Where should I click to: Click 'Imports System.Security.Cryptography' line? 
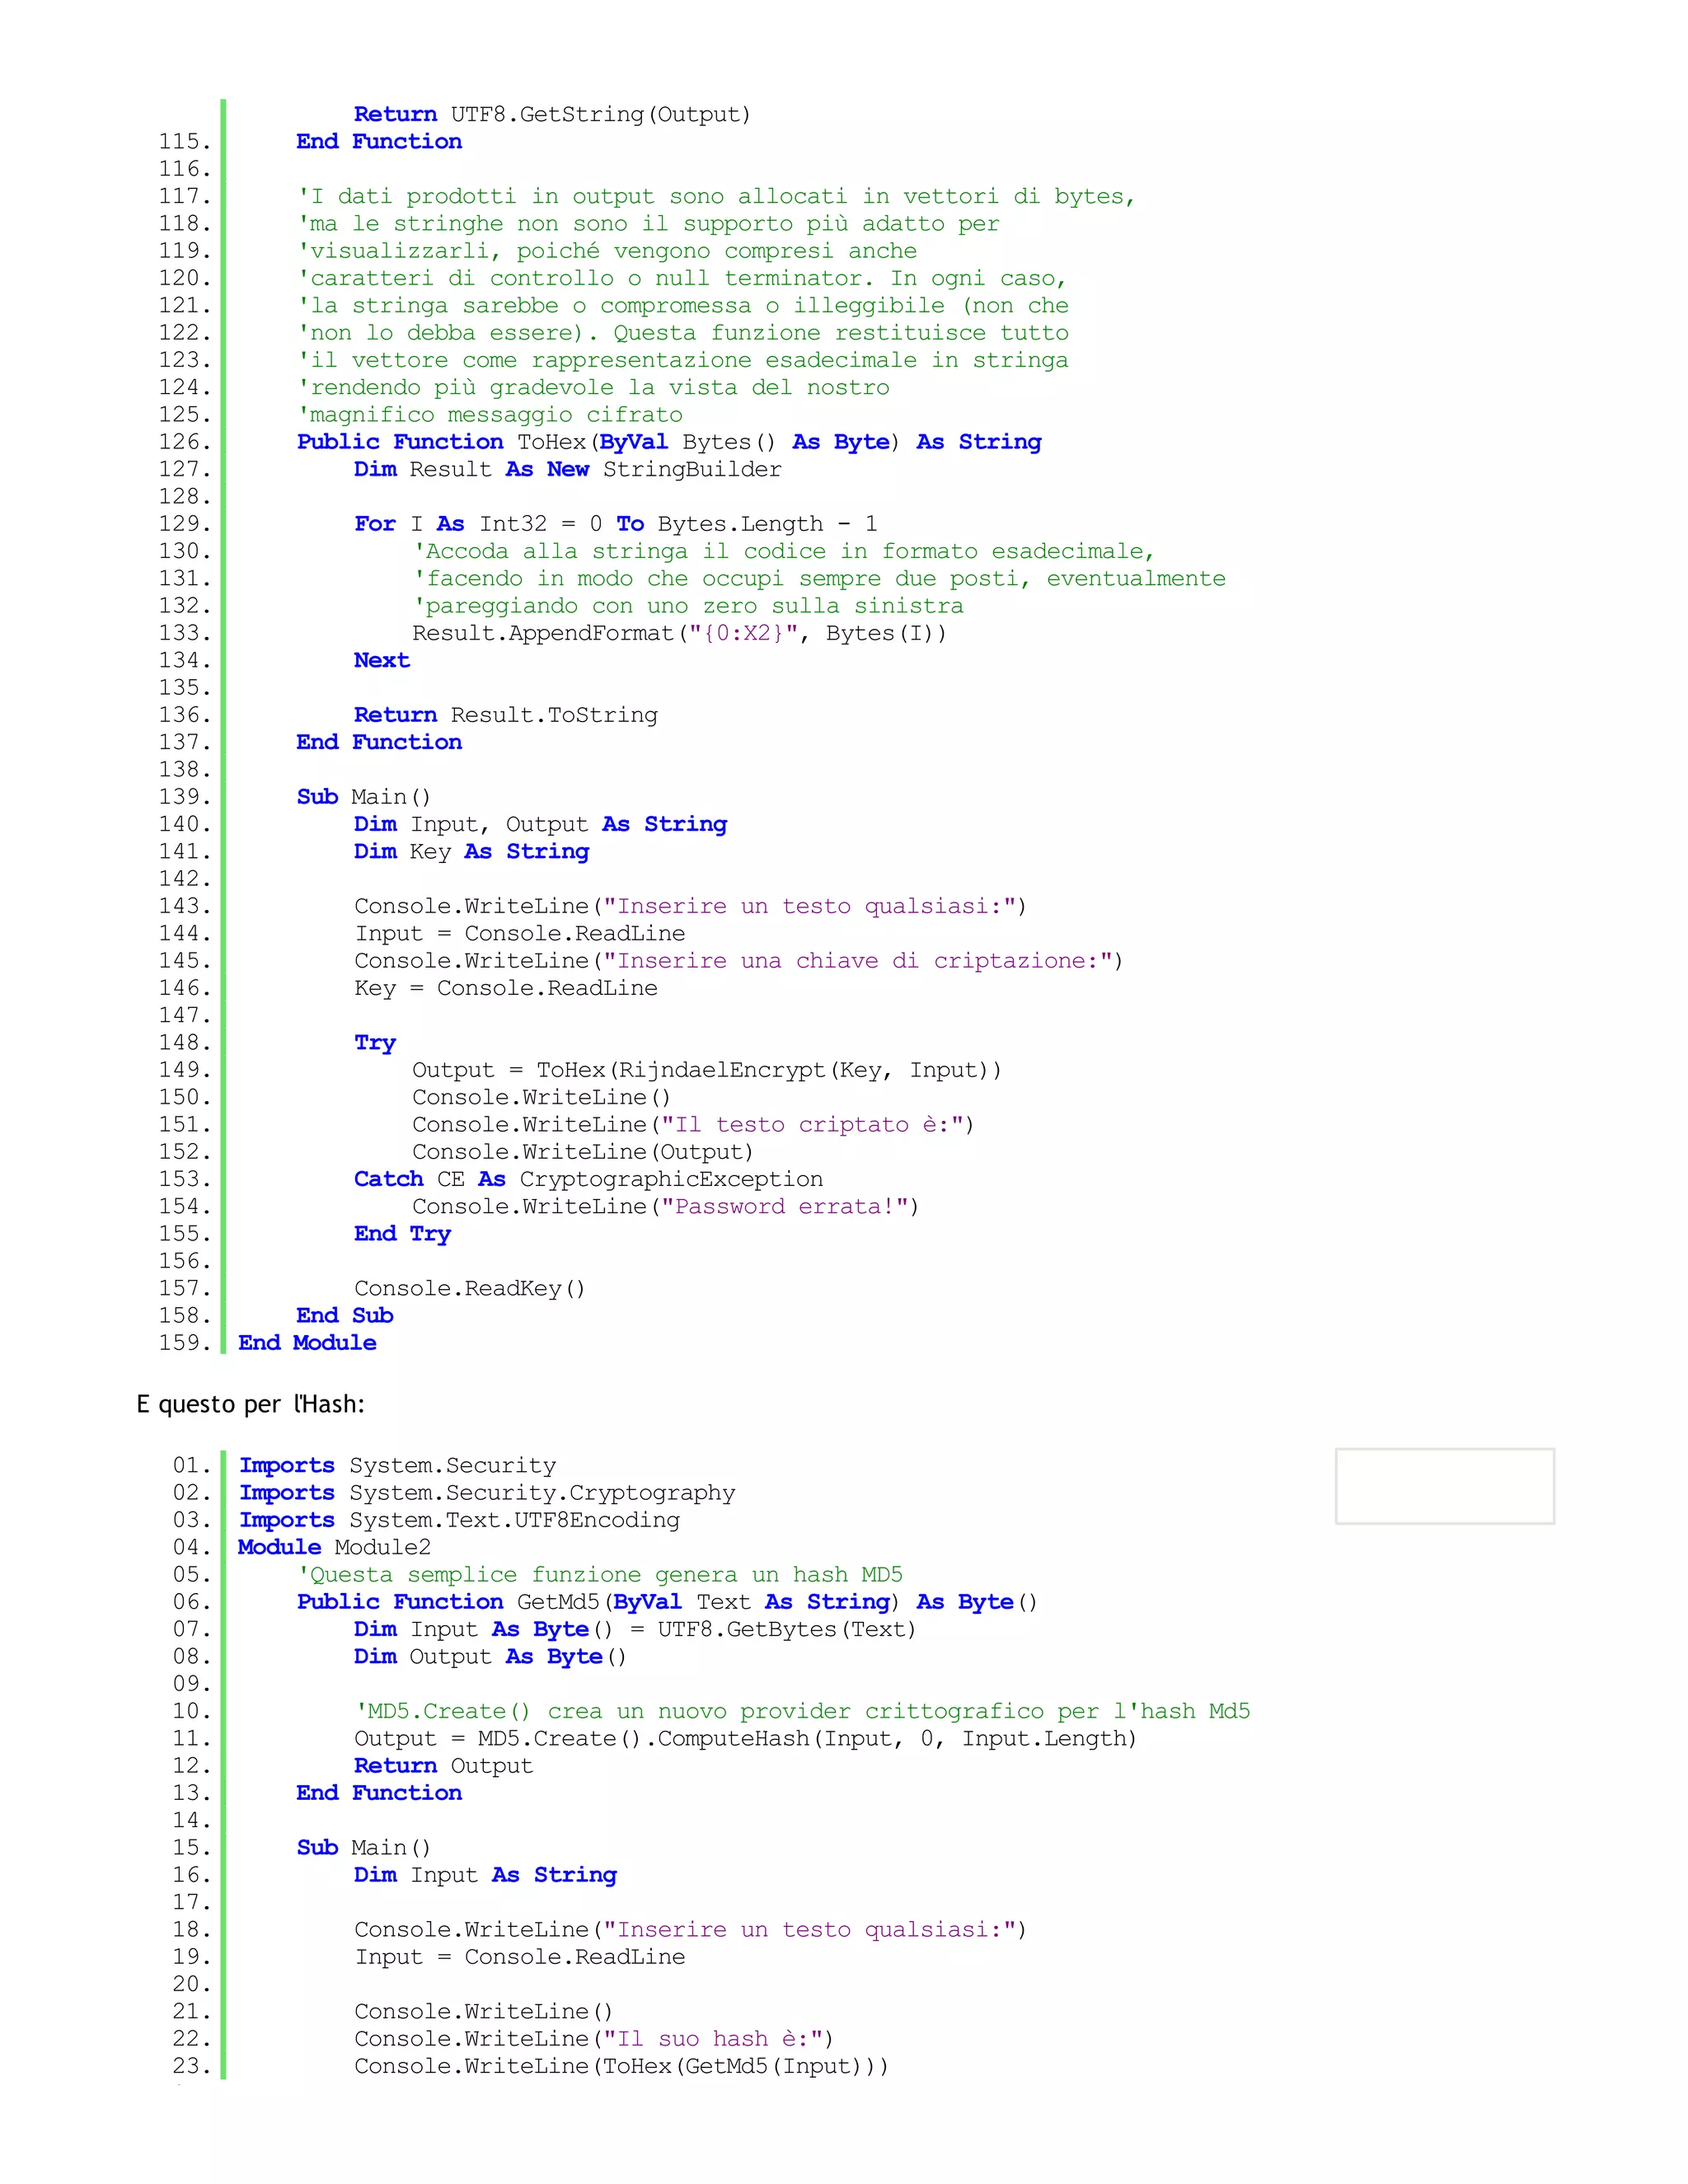click(x=487, y=1492)
